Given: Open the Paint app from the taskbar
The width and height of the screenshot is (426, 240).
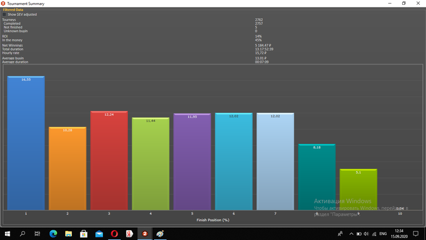Looking at the screenshot, I should click(x=160, y=234).
